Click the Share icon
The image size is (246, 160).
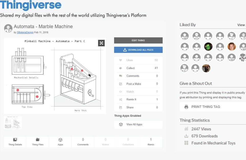click(120, 107)
